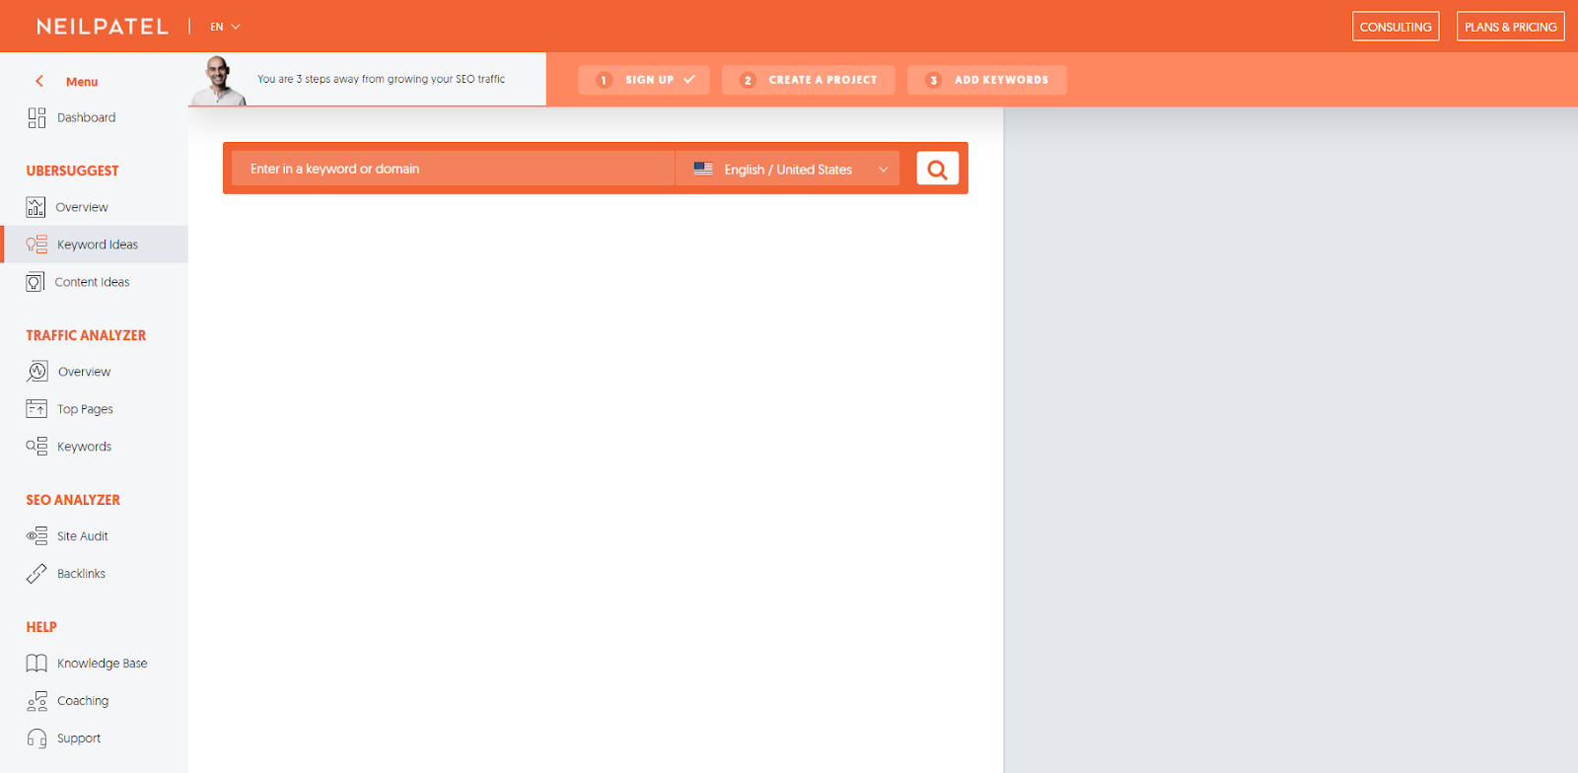Click the white search magnifier button
The width and height of the screenshot is (1578, 773).
(x=938, y=169)
